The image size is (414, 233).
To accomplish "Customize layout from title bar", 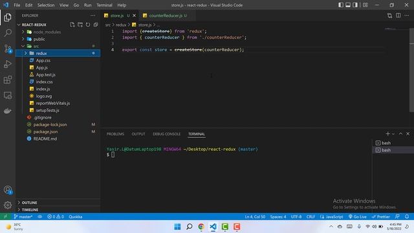I will (x=365, y=5).
